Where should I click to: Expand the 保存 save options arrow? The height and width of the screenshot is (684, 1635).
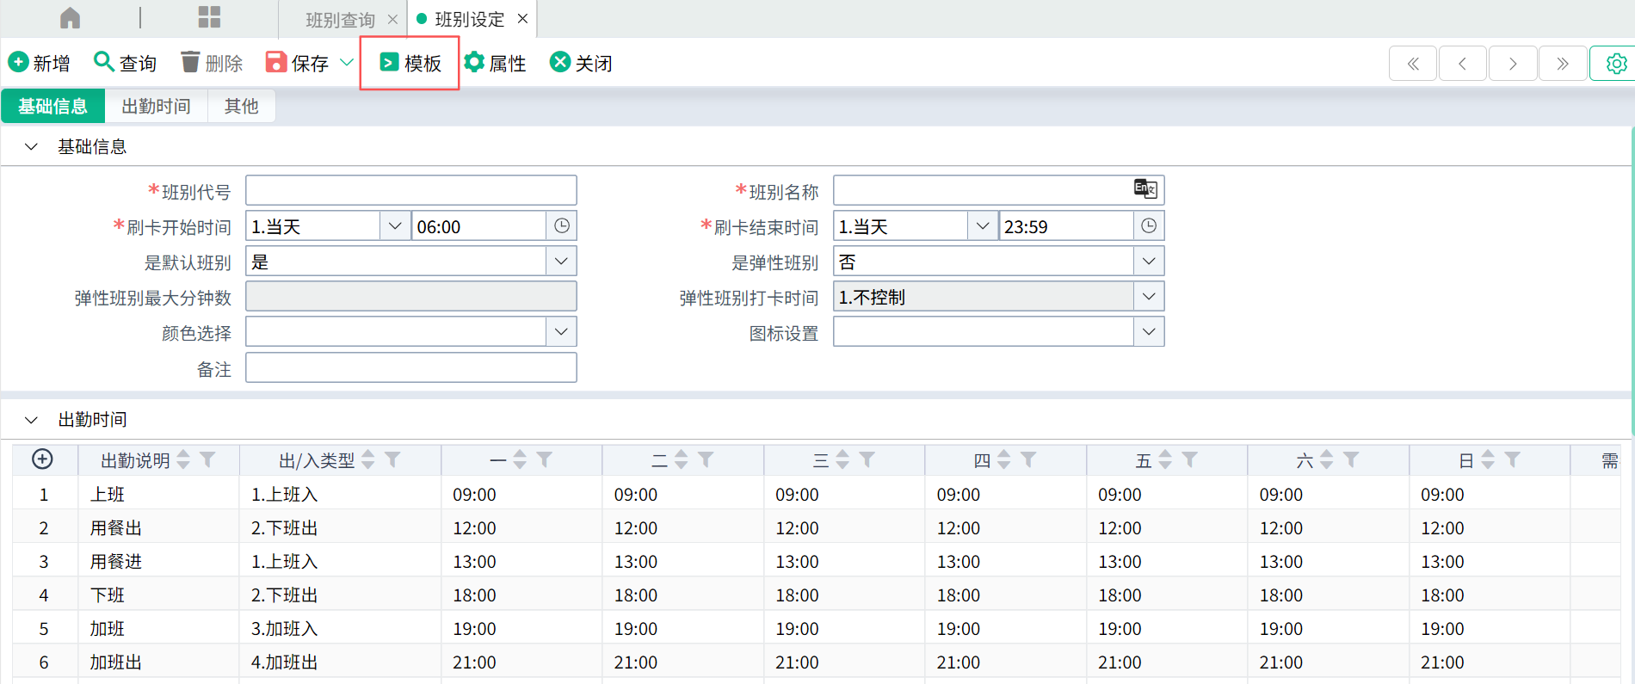pyautogui.click(x=347, y=62)
